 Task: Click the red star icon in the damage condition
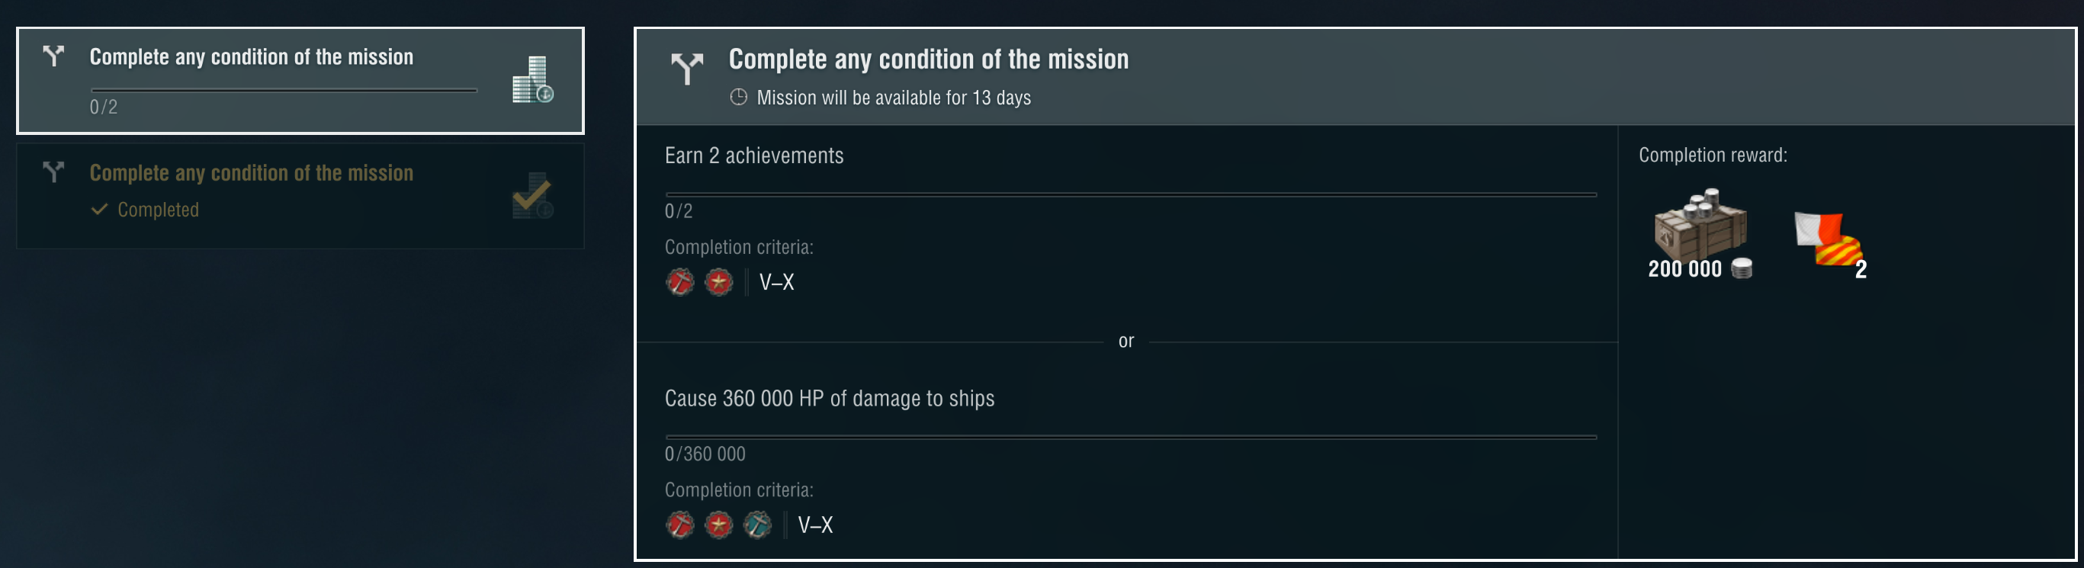click(718, 525)
